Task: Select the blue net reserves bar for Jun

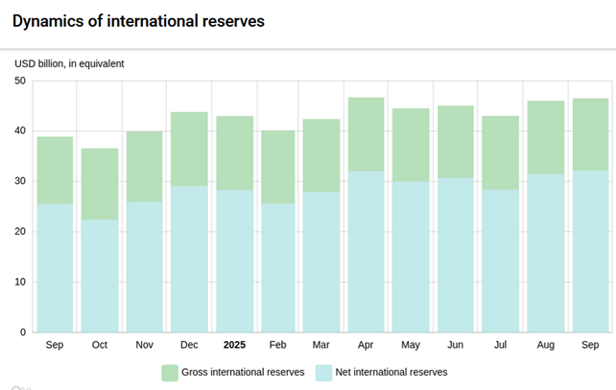Action: [455, 255]
